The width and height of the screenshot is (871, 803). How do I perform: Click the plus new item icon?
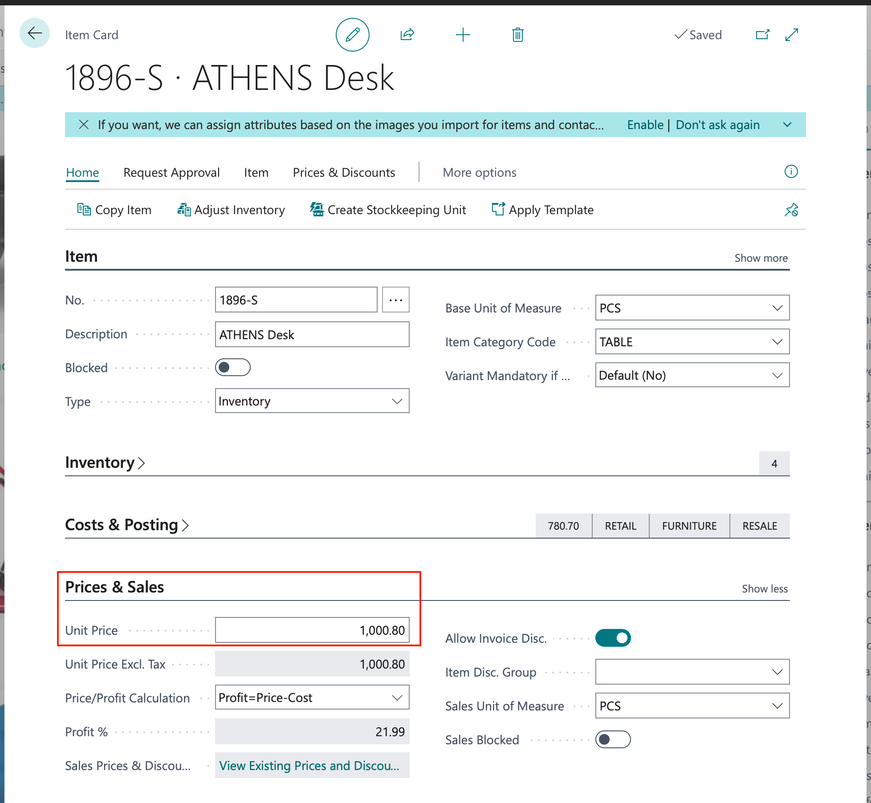pos(463,35)
